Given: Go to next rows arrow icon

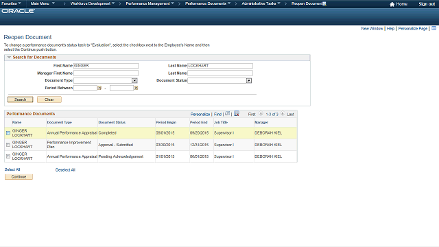Looking at the screenshot, I should 283,114.
